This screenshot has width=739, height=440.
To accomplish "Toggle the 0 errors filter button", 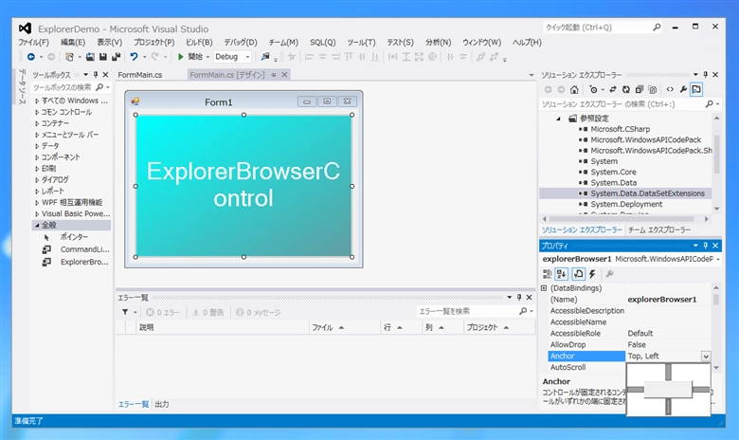I will coord(163,312).
